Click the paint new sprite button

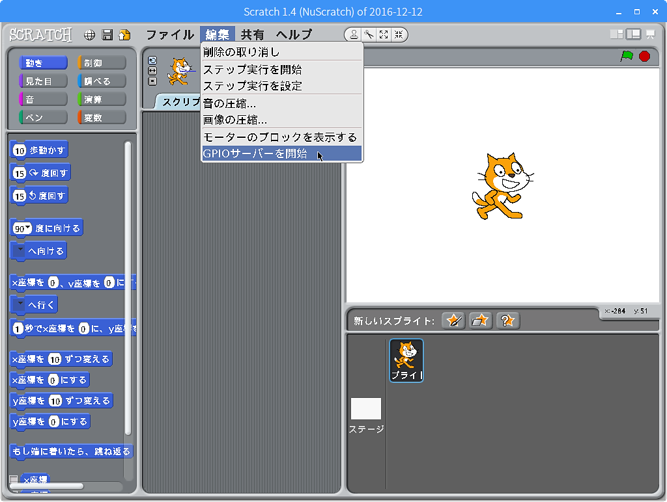click(453, 321)
